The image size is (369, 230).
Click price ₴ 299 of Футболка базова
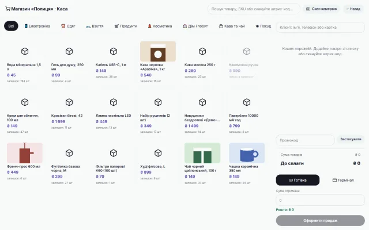coord(57,177)
